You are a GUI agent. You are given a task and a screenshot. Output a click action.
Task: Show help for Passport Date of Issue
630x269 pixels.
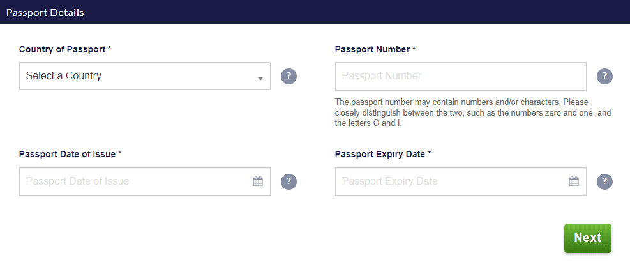[289, 181]
